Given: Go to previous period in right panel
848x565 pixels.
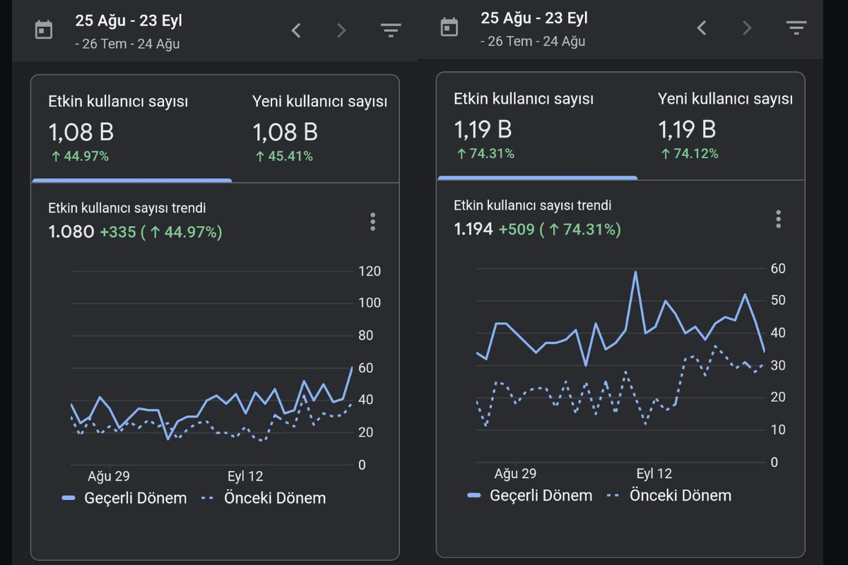Looking at the screenshot, I should [x=702, y=28].
